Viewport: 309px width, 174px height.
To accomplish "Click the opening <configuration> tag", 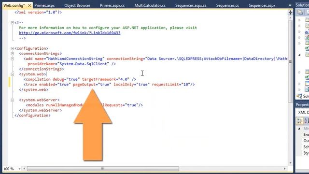I will pyautogui.click(x=31, y=48).
